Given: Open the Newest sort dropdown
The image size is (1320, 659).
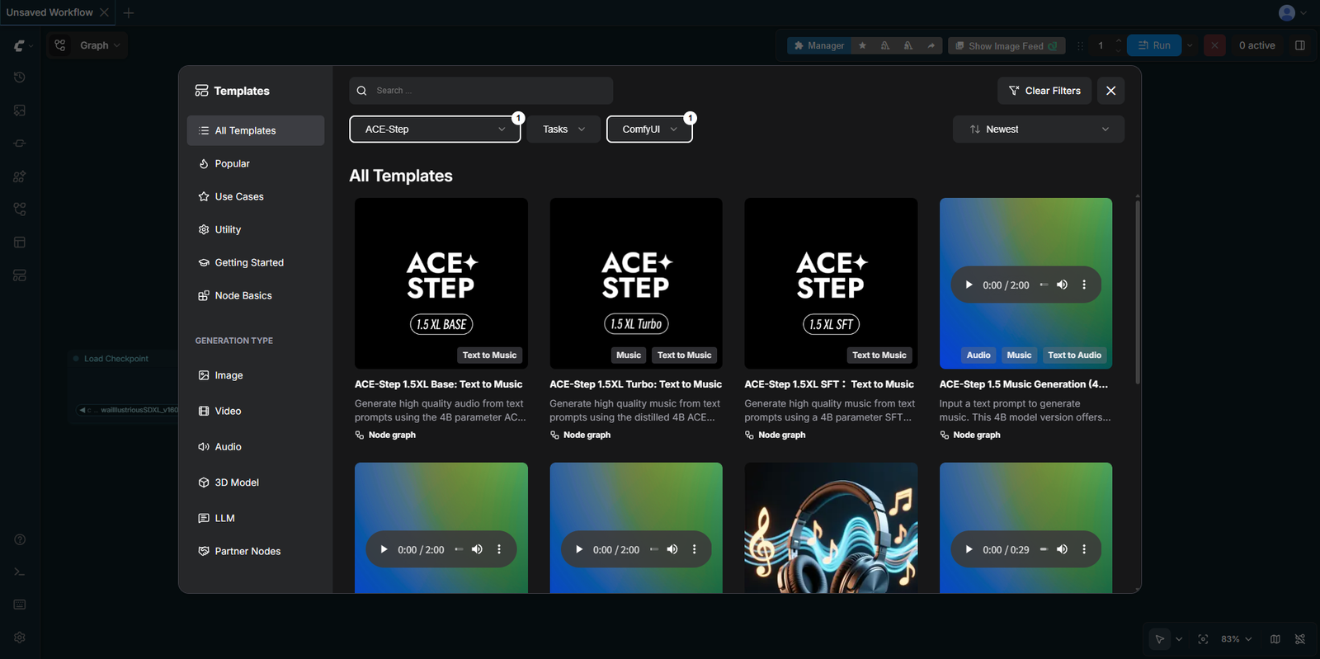Looking at the screenshot, I should 1039,129.
